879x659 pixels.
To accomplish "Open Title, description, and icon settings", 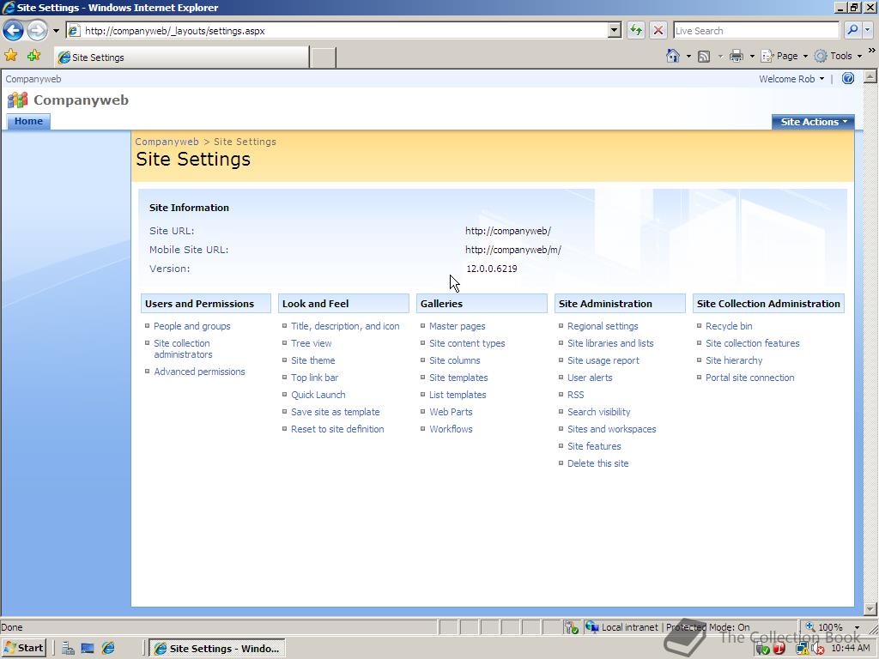I will pyautogui.click(x=345, y=326).
